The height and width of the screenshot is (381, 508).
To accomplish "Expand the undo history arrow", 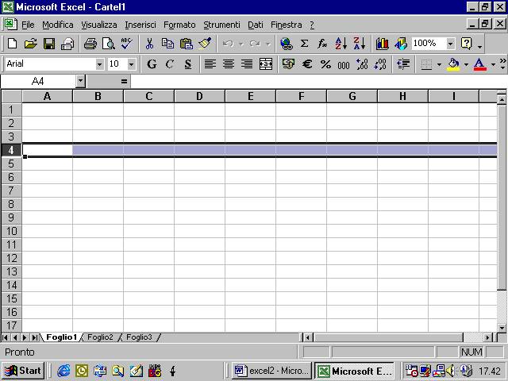I will pyautogui.click(x=241, y=44).
